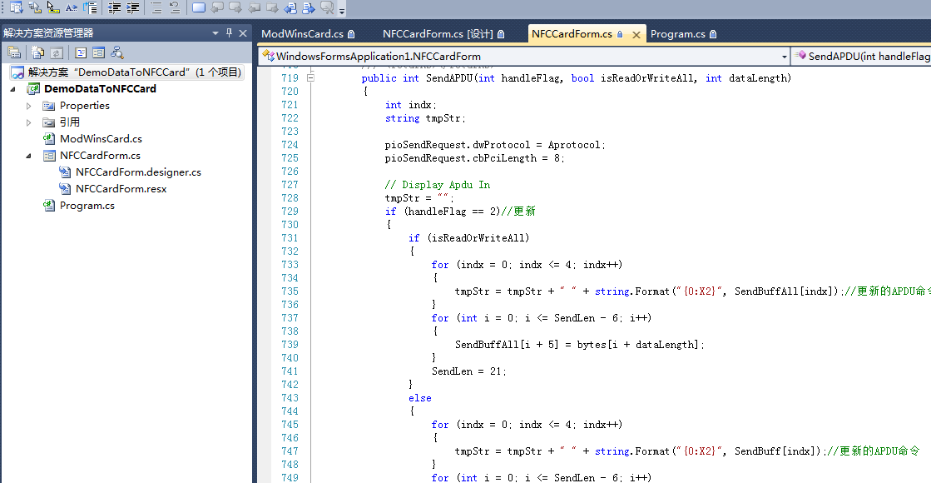Screen dimensions: 931x483
Task: Click View Code icon in Solution Explorer
Action: click(x=80, y=52)
